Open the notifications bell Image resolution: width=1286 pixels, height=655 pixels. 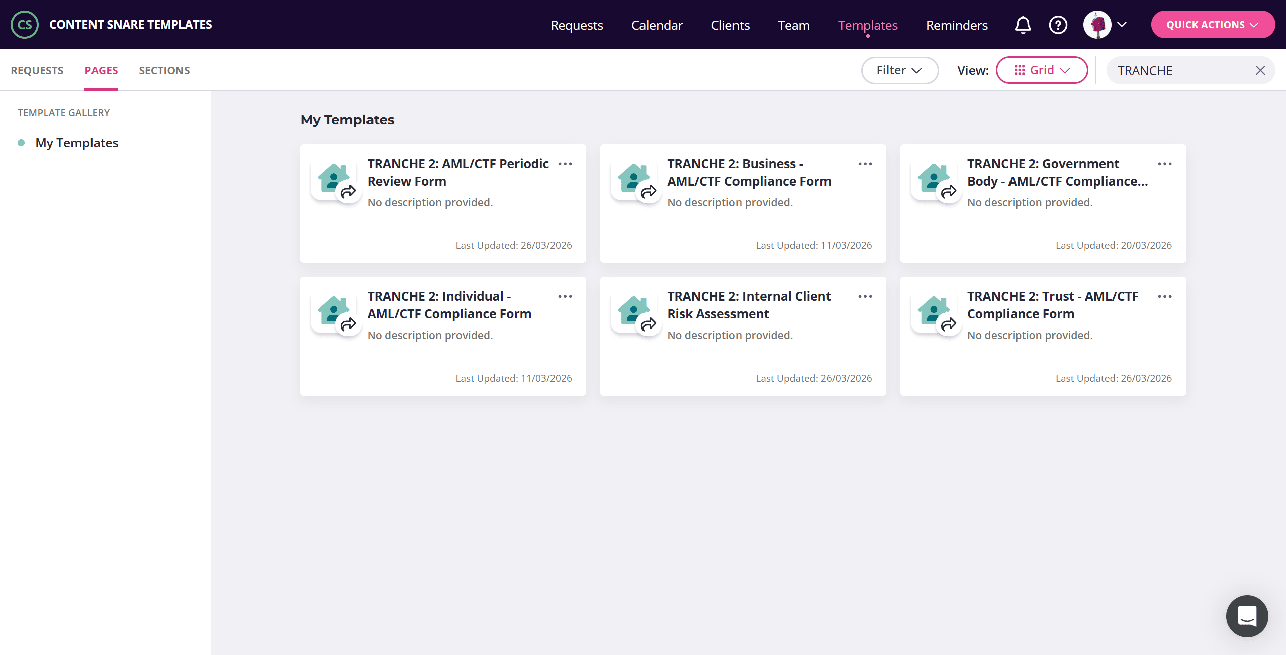pos(1023,25)
